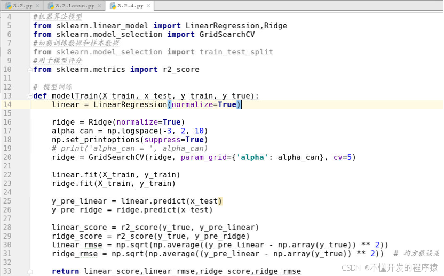Switch to the 3.2.py editor tab
444x276 pixels.
tap(22, 6)
